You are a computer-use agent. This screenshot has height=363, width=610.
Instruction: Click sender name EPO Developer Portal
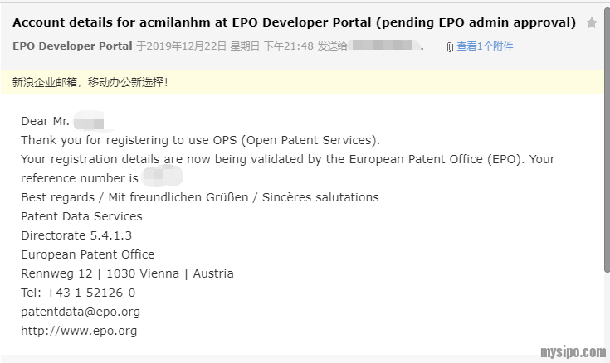coord(72,46)
